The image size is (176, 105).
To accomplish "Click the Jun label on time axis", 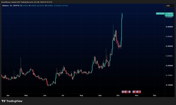I will coord(45,95).
